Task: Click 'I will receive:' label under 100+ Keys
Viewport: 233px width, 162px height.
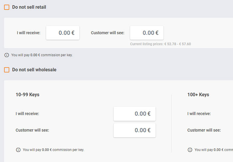Action: pos(199,114)
